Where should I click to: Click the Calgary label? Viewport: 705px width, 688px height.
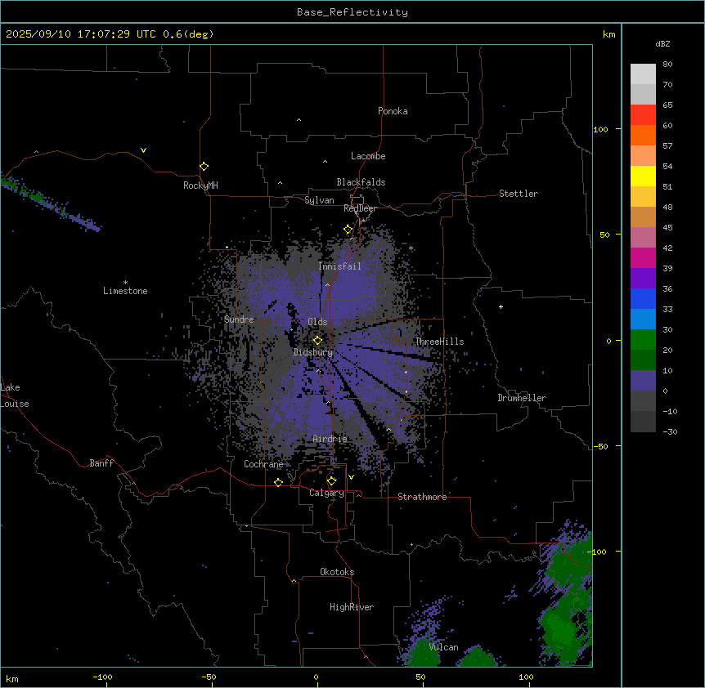tap(327, 493)
